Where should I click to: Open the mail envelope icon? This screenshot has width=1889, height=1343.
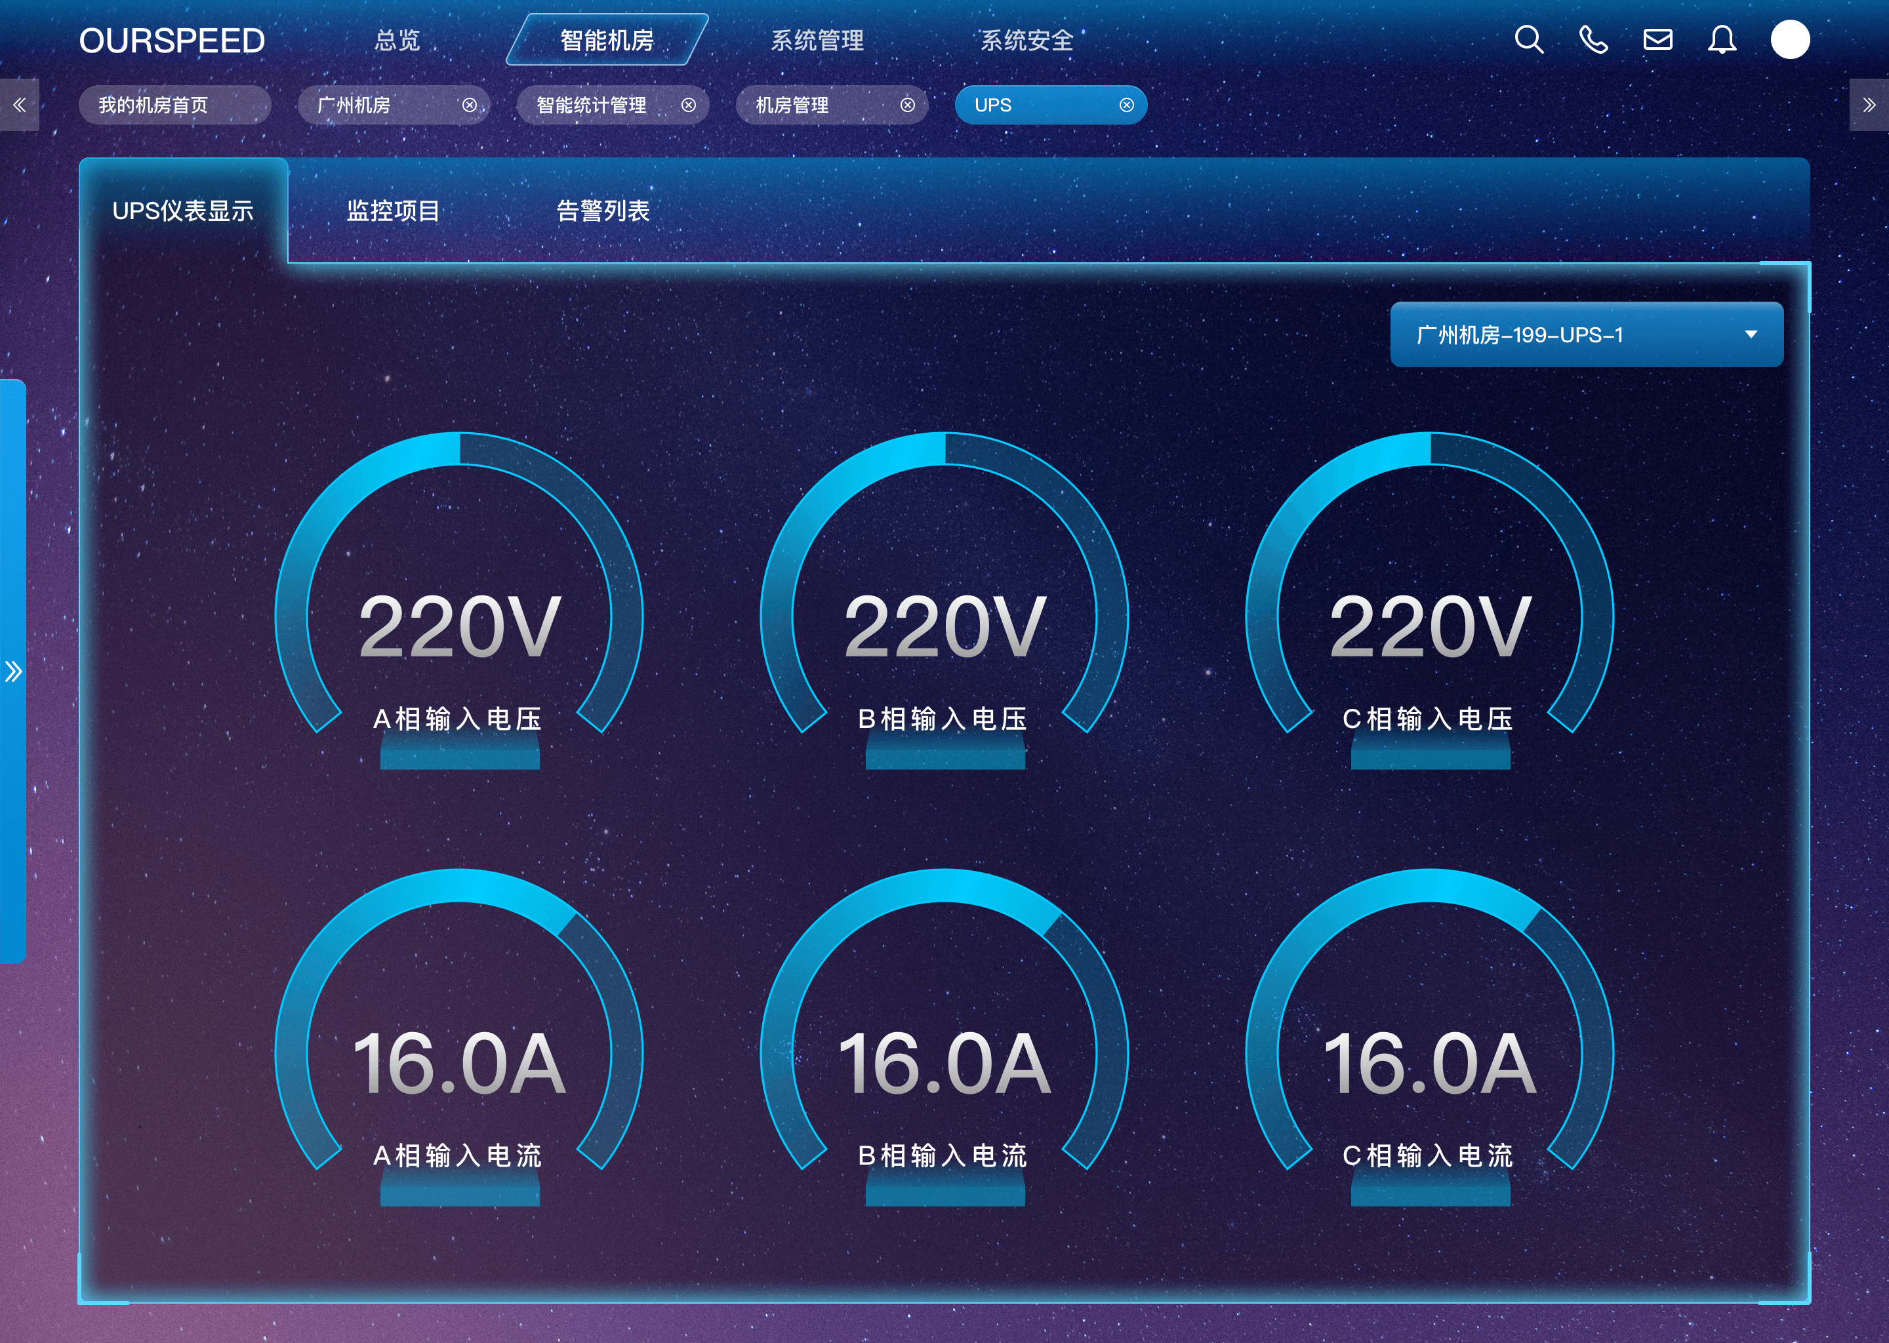point(1657,40)
